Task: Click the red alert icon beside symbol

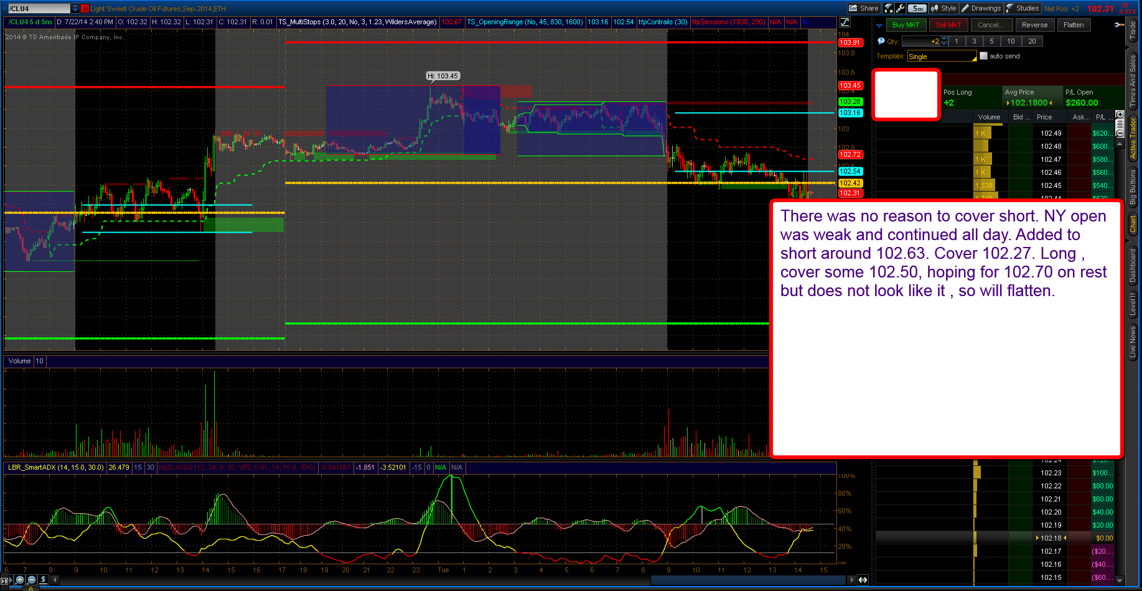Action: 85,9
